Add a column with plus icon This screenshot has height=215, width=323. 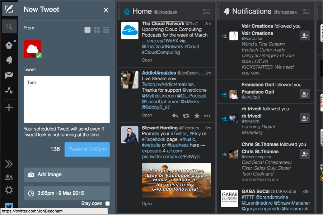[x=9, y=107]
